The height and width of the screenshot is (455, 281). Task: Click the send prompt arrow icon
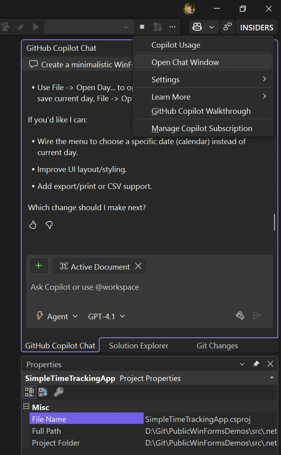click(257, 315)
